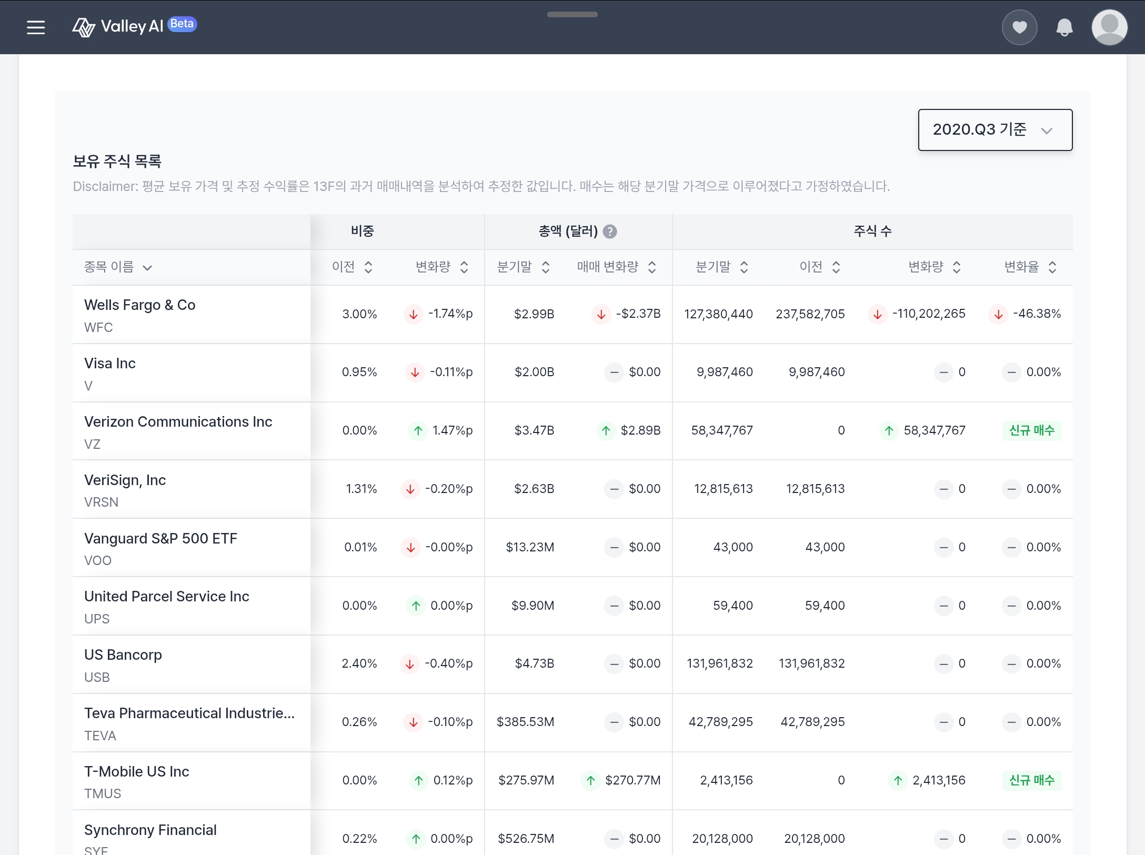
Task: Click Synchrony up arrow for 0.00%p
Action: click(416, 839)
